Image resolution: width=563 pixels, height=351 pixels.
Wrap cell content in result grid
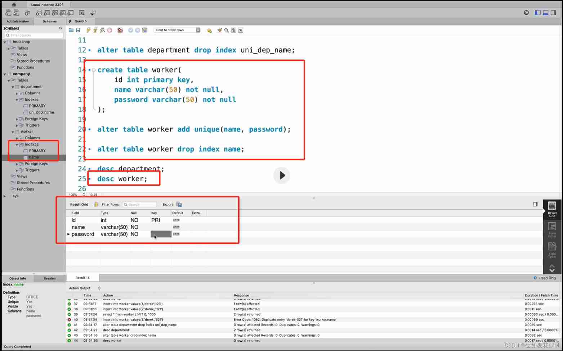click(x=96, y=205)
